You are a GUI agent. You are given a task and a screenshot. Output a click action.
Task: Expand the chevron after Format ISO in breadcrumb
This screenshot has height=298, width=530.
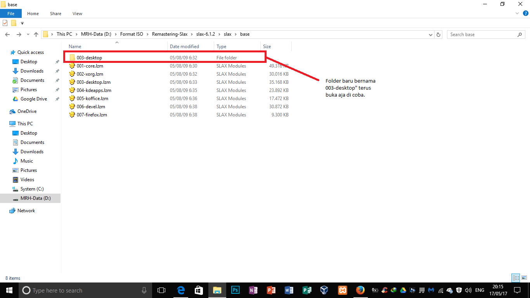pos(147,34)
